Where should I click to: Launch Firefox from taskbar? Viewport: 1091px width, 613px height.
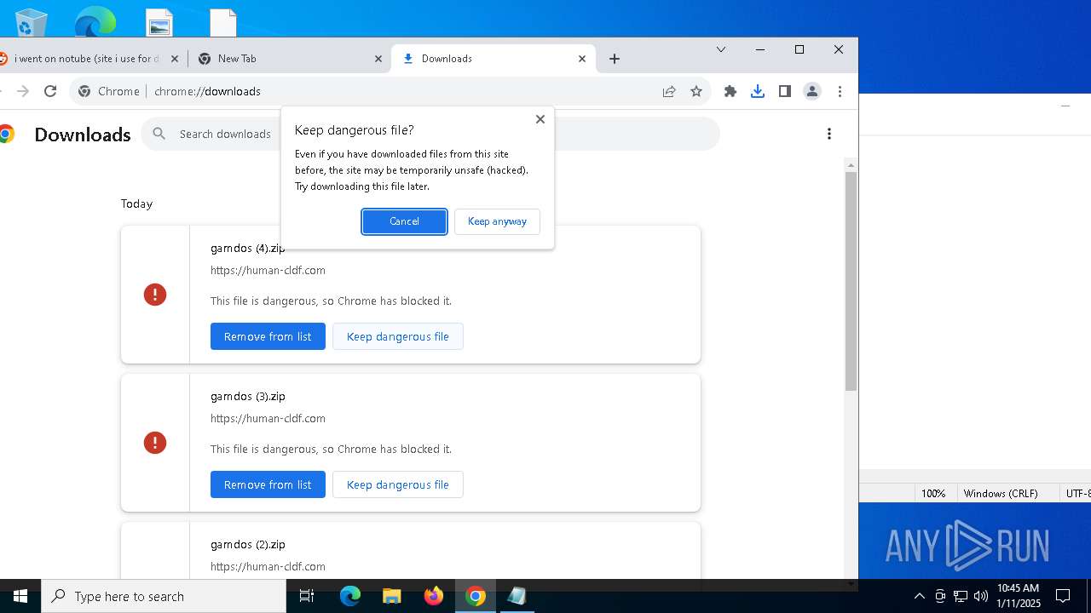[434, 596]
